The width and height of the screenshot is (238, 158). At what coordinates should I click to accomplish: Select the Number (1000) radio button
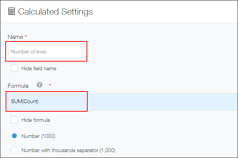coord(14,136)
